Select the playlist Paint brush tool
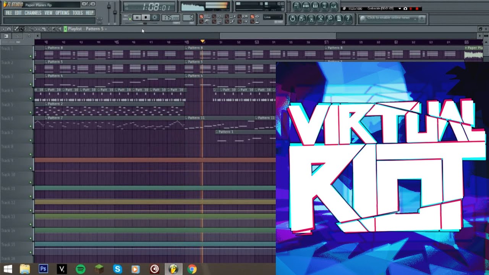The width and height of the screenshot is (489, 275). pos(22,29)
